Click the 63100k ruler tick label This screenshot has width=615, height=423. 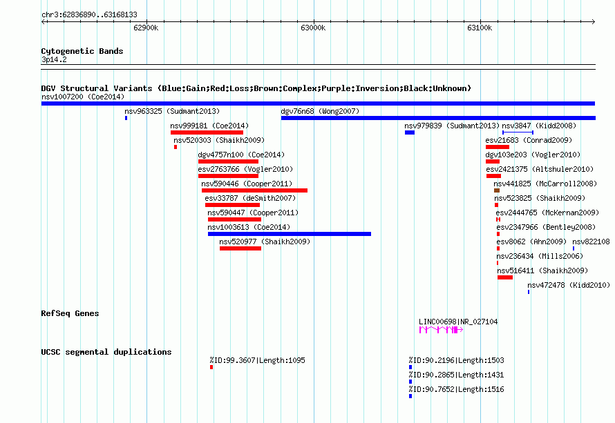[480, 28]
